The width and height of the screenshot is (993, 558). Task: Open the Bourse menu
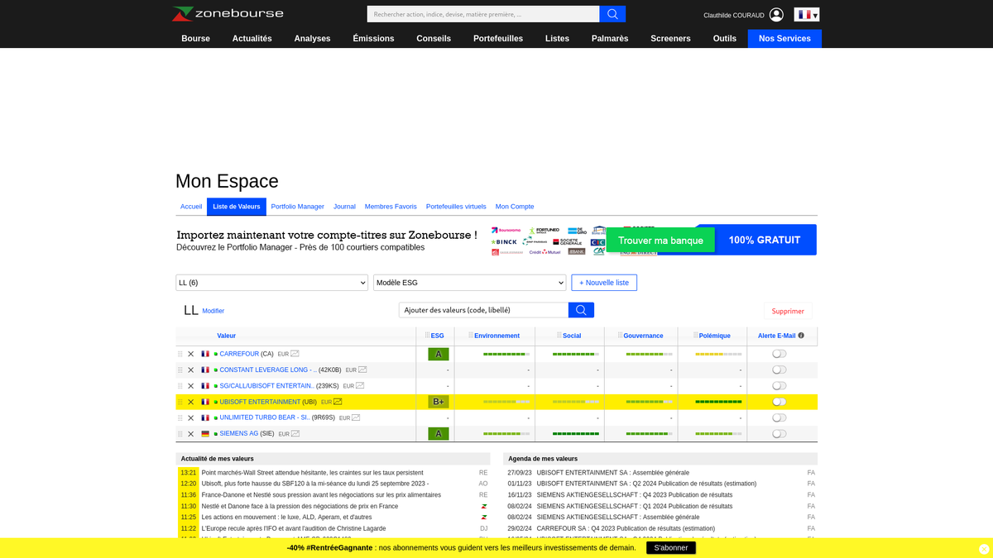196,39
